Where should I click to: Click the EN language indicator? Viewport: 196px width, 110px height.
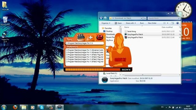click(x=162, y=107)
